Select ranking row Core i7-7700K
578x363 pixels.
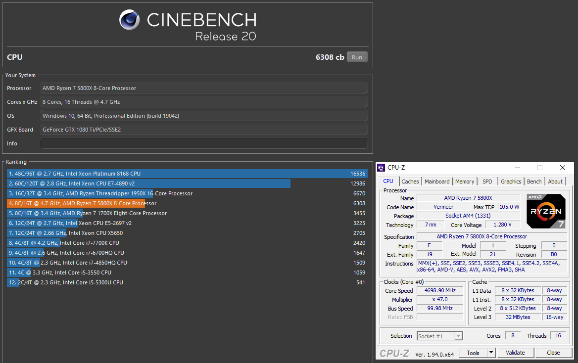[187, 243]
